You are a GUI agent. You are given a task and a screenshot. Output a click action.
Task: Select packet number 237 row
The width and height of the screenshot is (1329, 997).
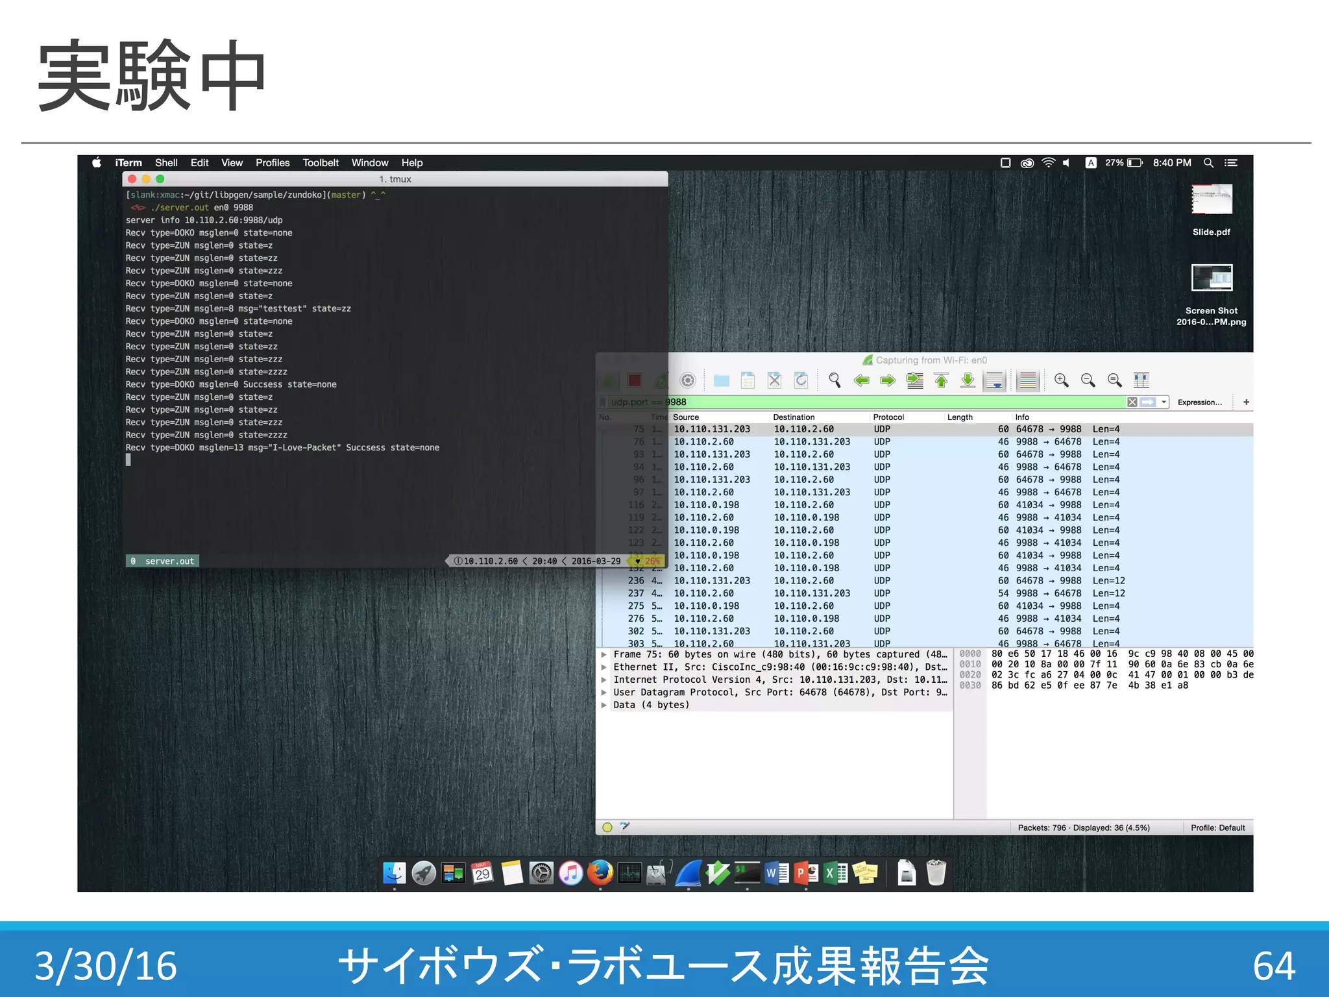click(925, 593)
